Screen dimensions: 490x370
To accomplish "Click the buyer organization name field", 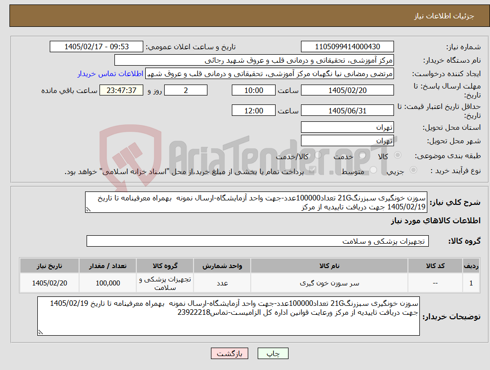I will click(254, 60).
